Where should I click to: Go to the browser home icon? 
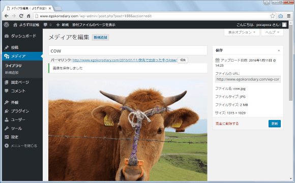click(28, 16)
